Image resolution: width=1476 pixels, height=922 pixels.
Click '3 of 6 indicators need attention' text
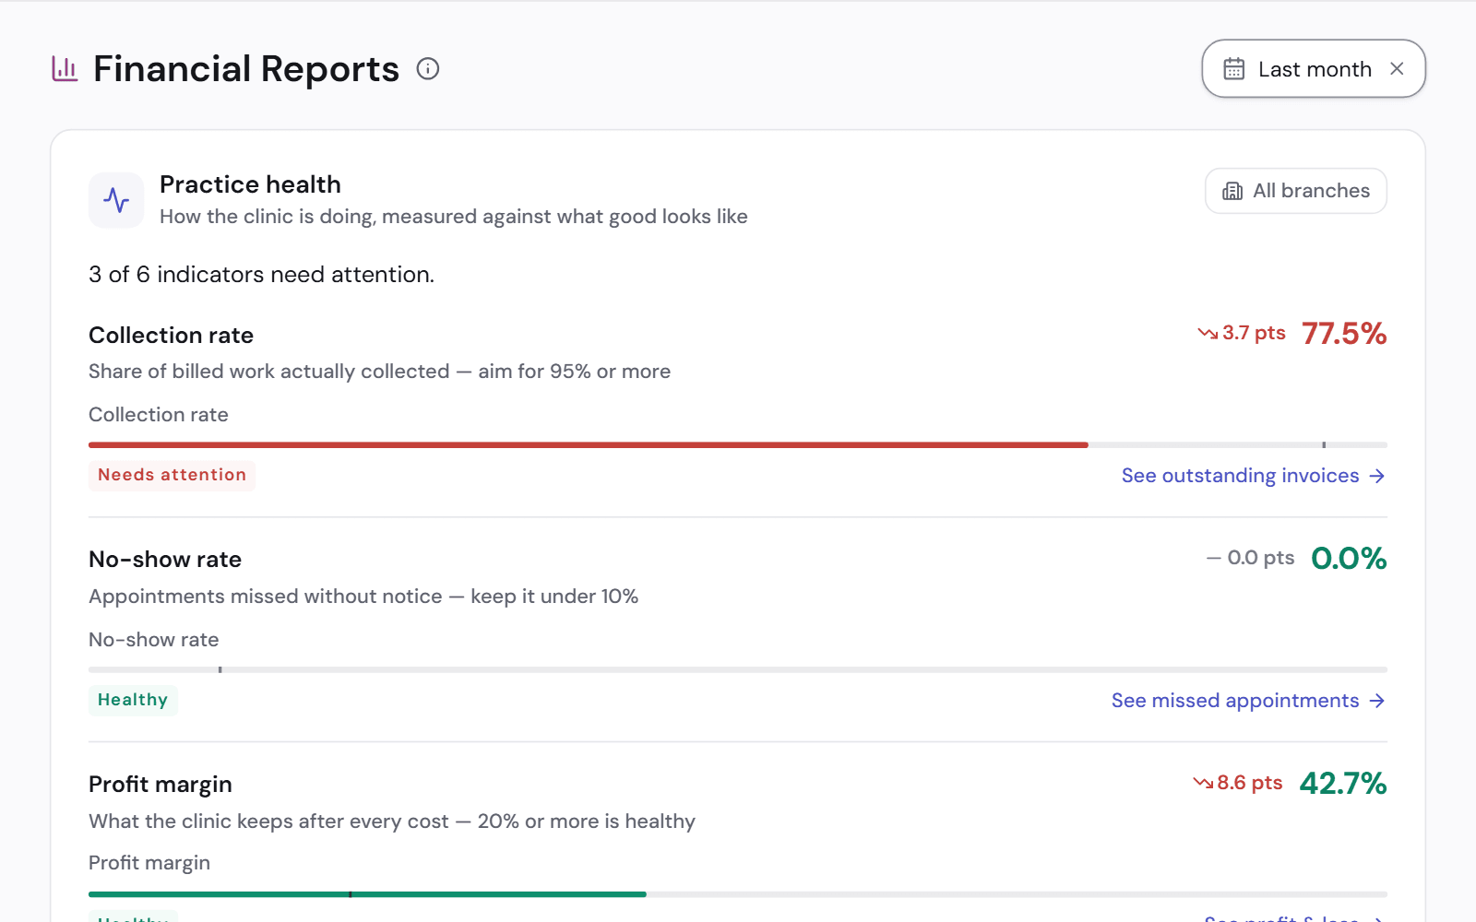coord(261,275)
